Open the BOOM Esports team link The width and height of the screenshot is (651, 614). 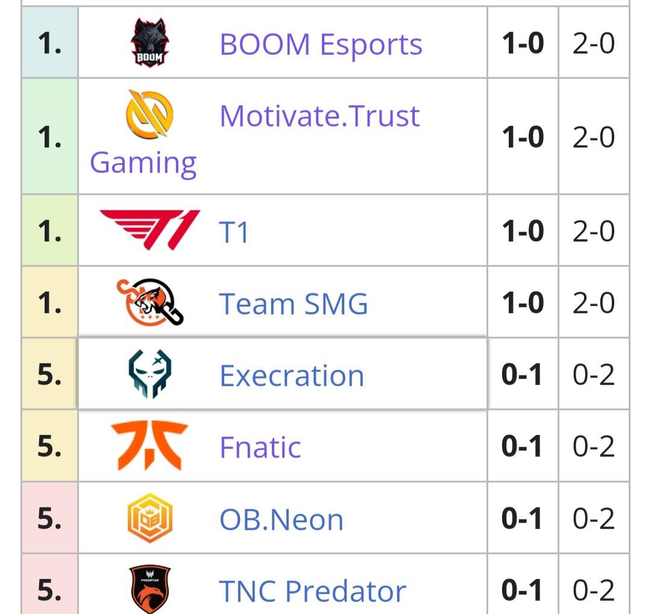[x=321, y=45]
